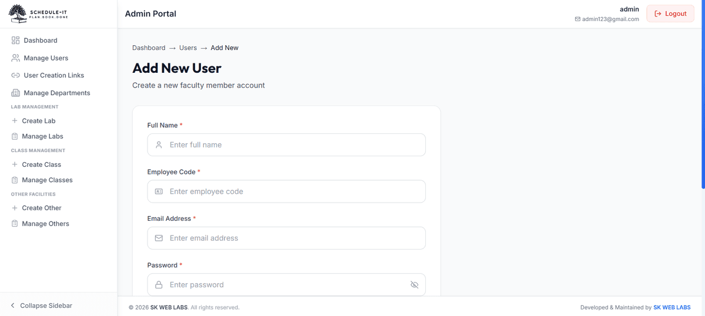Screen dimensions: 705x316
Task: Click the Logout button
Action: [x=670, y=14]
